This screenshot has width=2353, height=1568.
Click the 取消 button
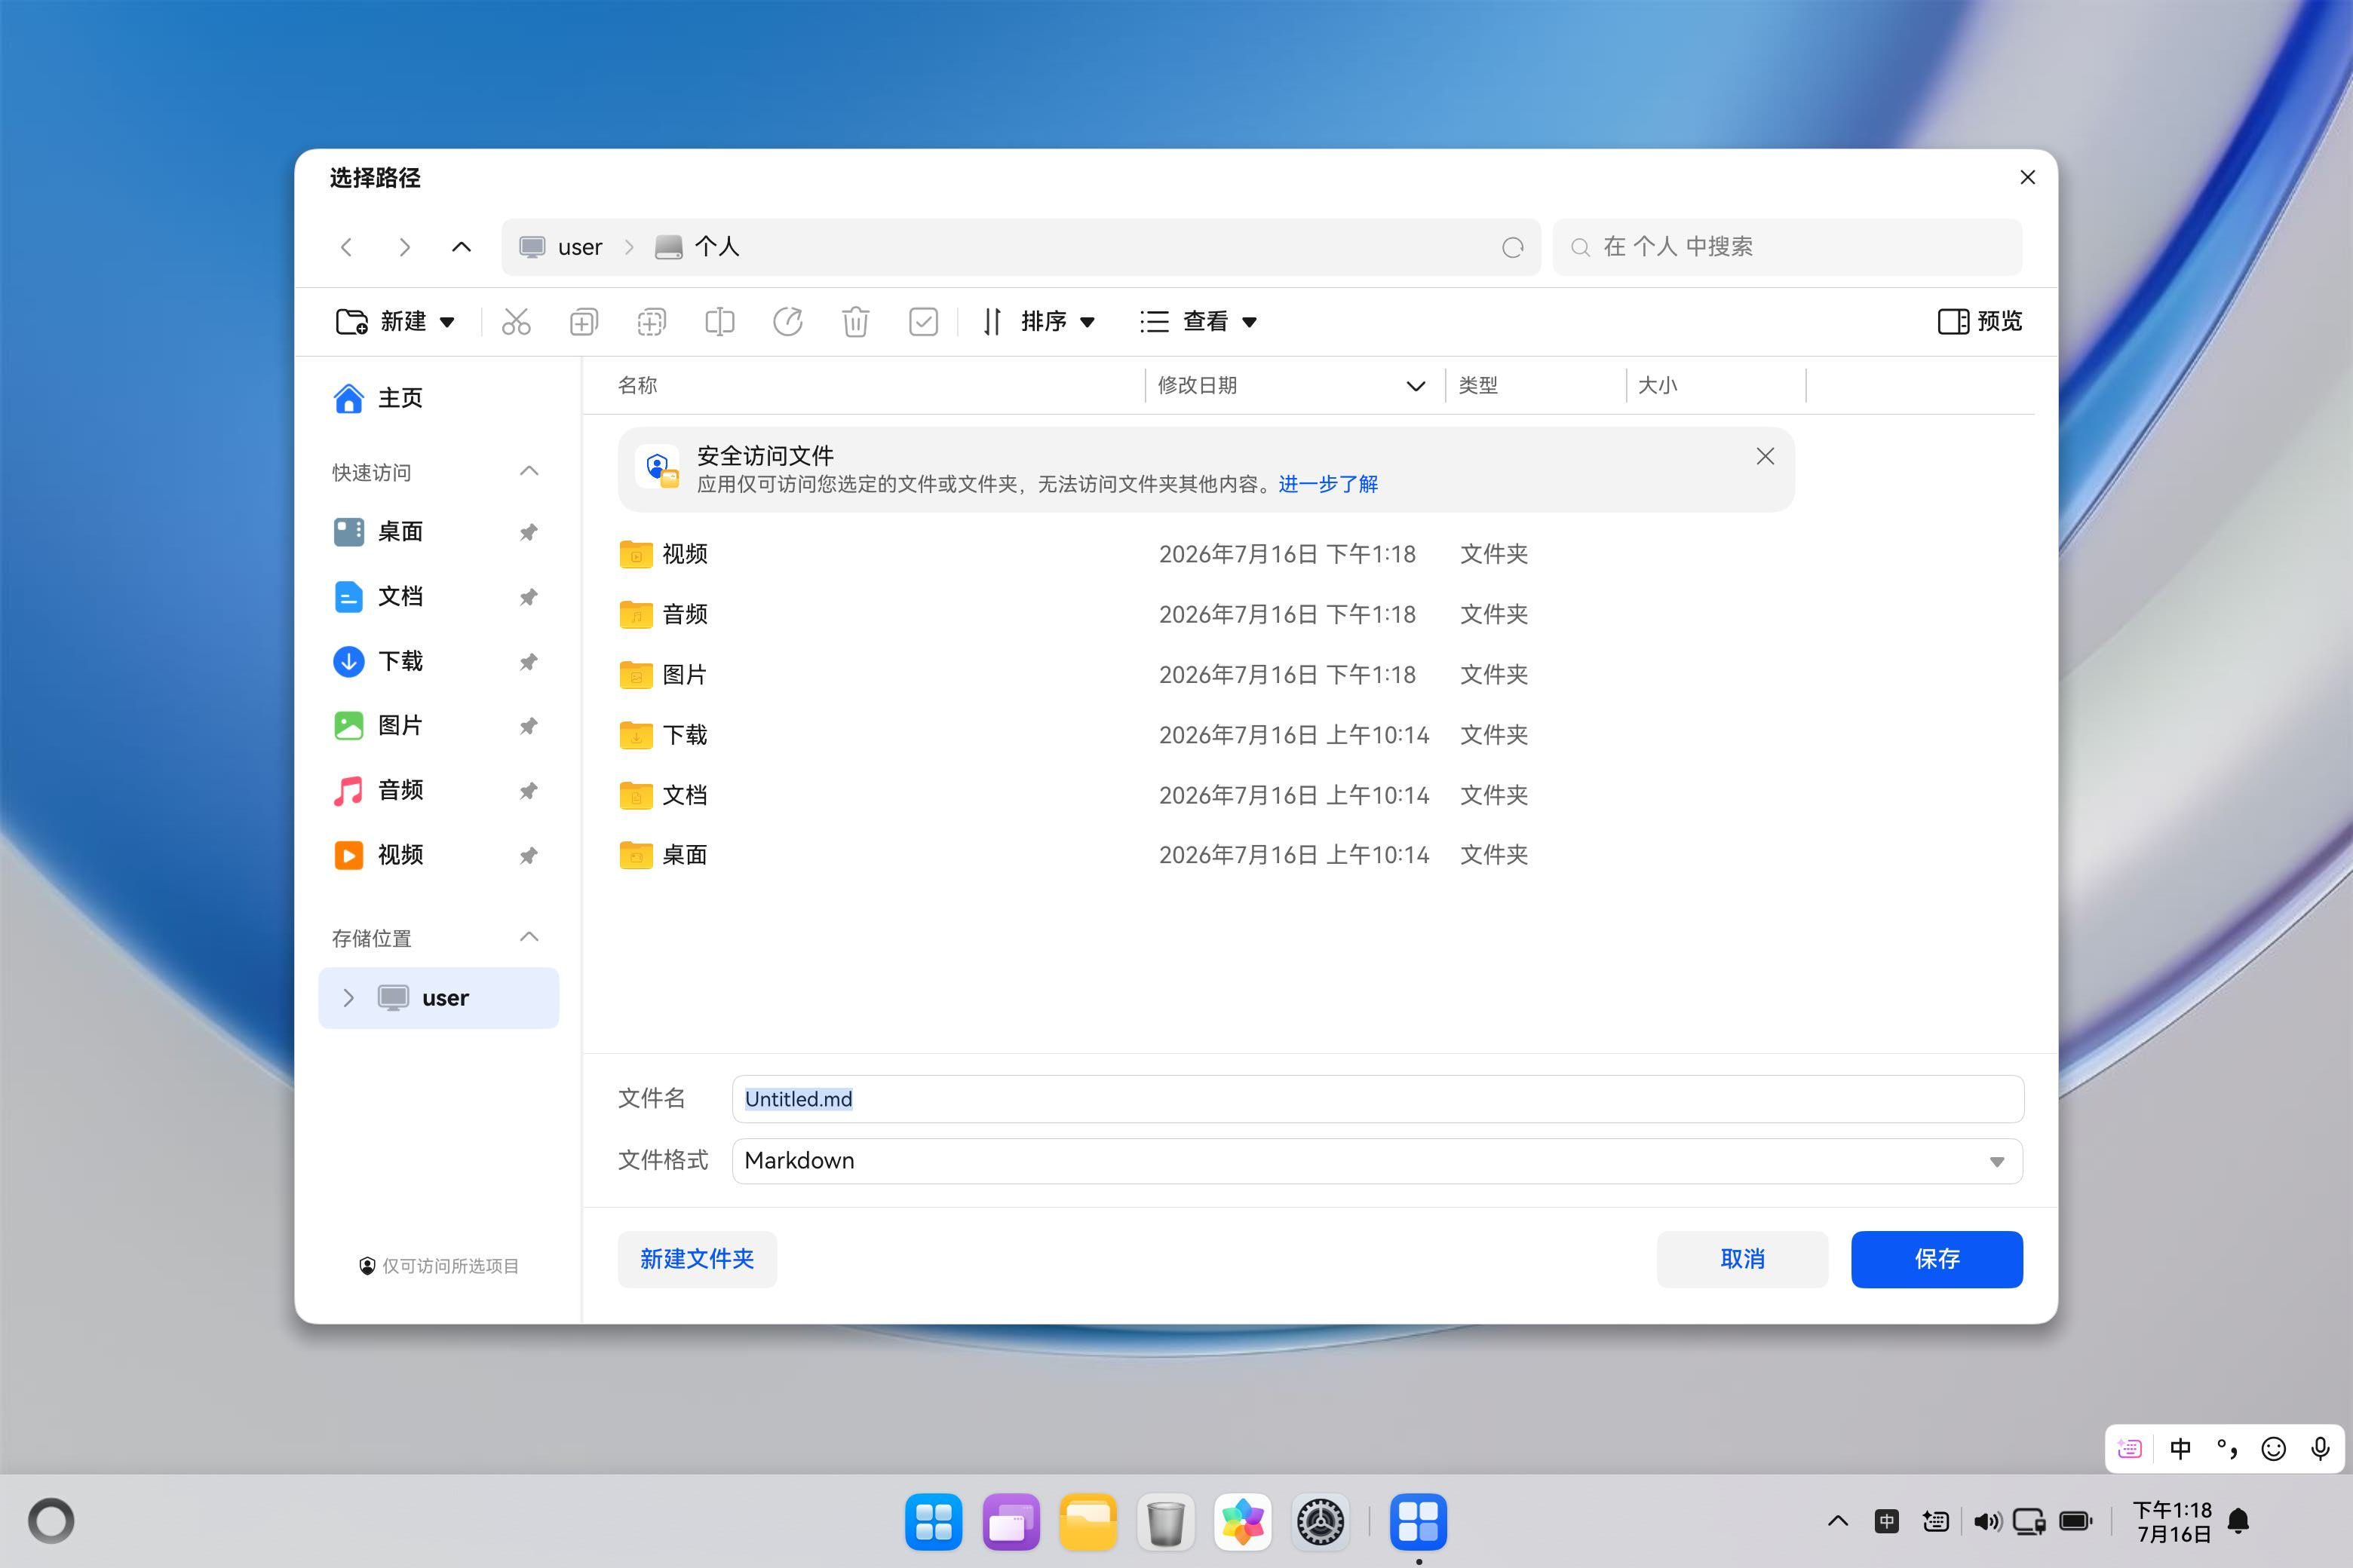click(1741, 1259)
